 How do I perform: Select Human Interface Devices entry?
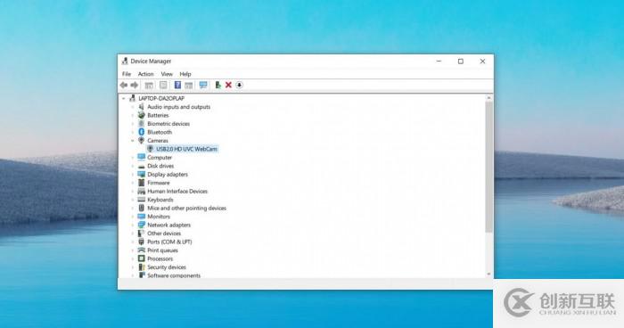(x=177, y=191)
